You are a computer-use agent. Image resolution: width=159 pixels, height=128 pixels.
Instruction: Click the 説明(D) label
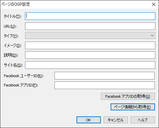11,55
